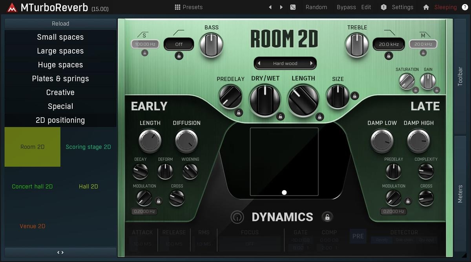Viewport: 471px width, 262px height.
Task: Select the Scoring stage 2D preset
Action: pyautogui.click(x=88, y=147)
